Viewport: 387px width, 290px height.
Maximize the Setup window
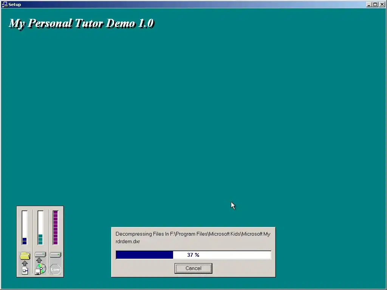[375, 5]
